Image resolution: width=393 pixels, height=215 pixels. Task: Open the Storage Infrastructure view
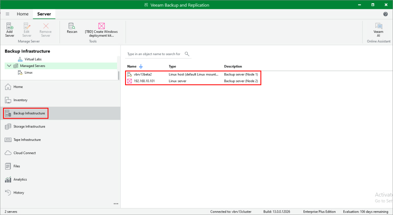point(29,127)
